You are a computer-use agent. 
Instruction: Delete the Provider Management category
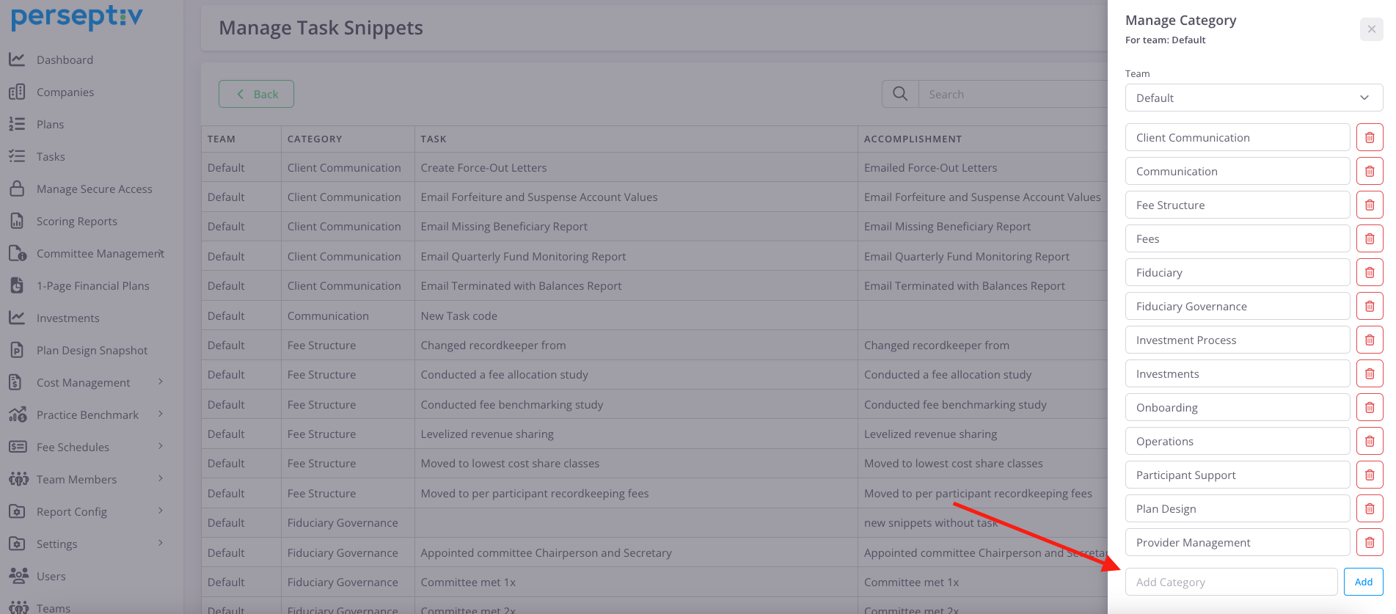(x=1369, y=543)
